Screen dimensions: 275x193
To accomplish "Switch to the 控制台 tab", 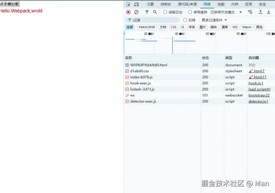I will tap(166, 4).
